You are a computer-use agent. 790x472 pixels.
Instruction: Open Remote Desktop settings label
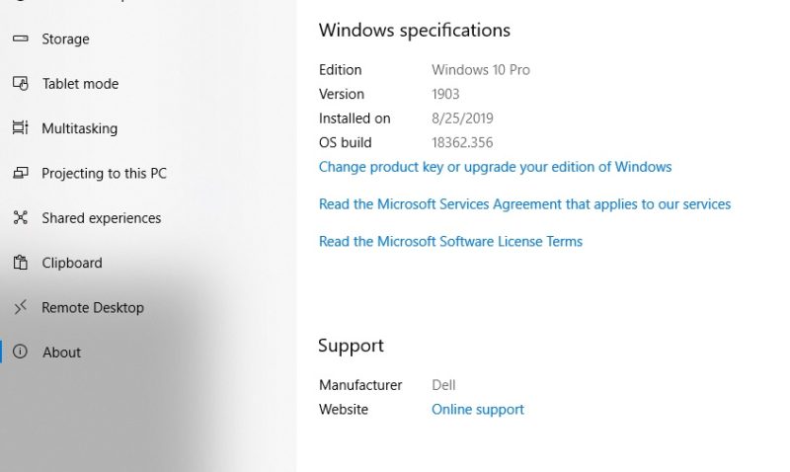[93, 308]
